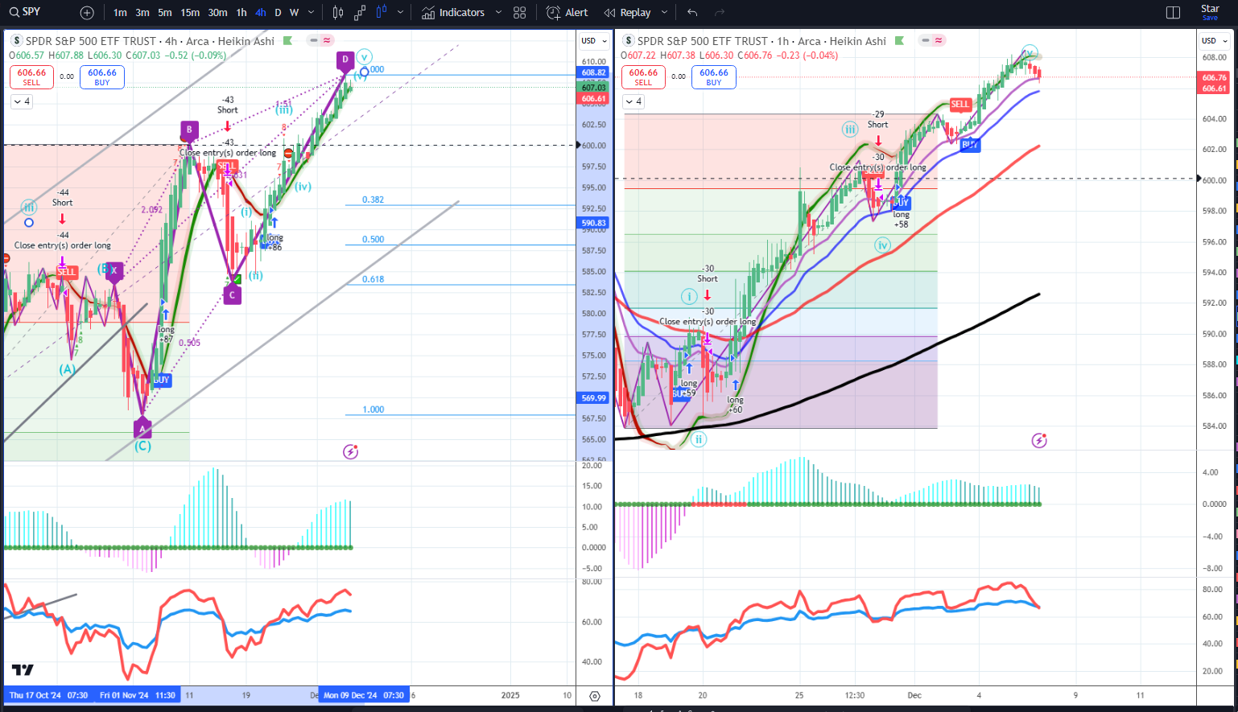
Task: Select the D daily interval
Action: click(x=278, y=13)
